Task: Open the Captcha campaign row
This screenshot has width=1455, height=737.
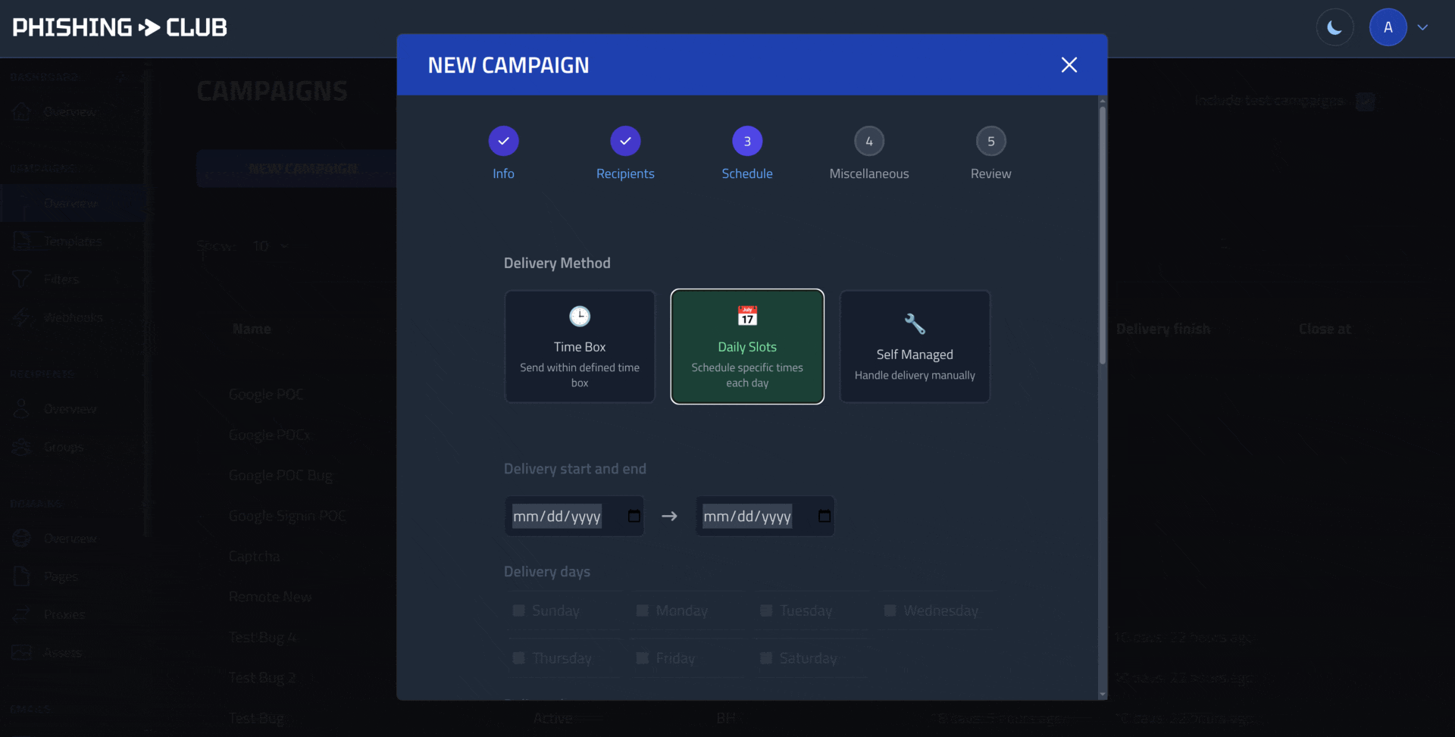Action: pos(255,557)
